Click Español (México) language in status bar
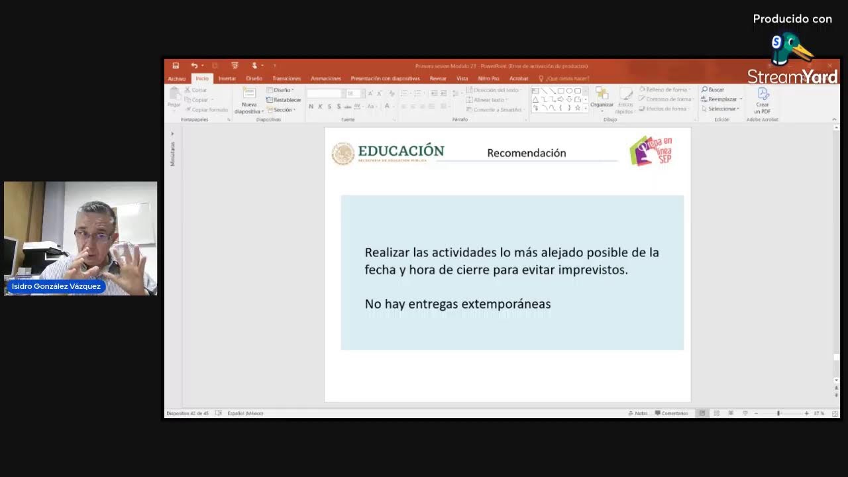 tap(245, 413)
